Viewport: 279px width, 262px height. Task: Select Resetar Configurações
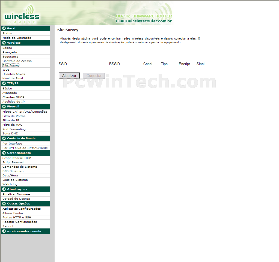click(20, 222)
